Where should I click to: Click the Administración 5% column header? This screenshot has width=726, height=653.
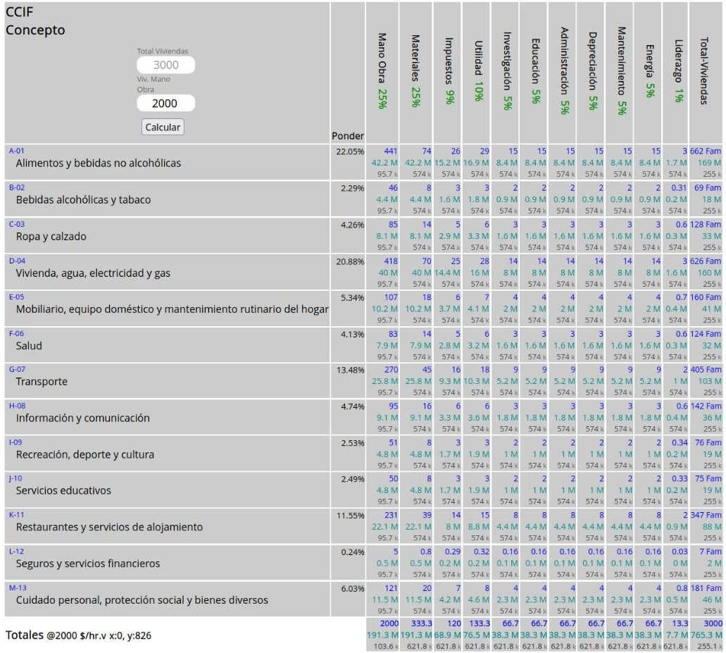pos(564,70)
